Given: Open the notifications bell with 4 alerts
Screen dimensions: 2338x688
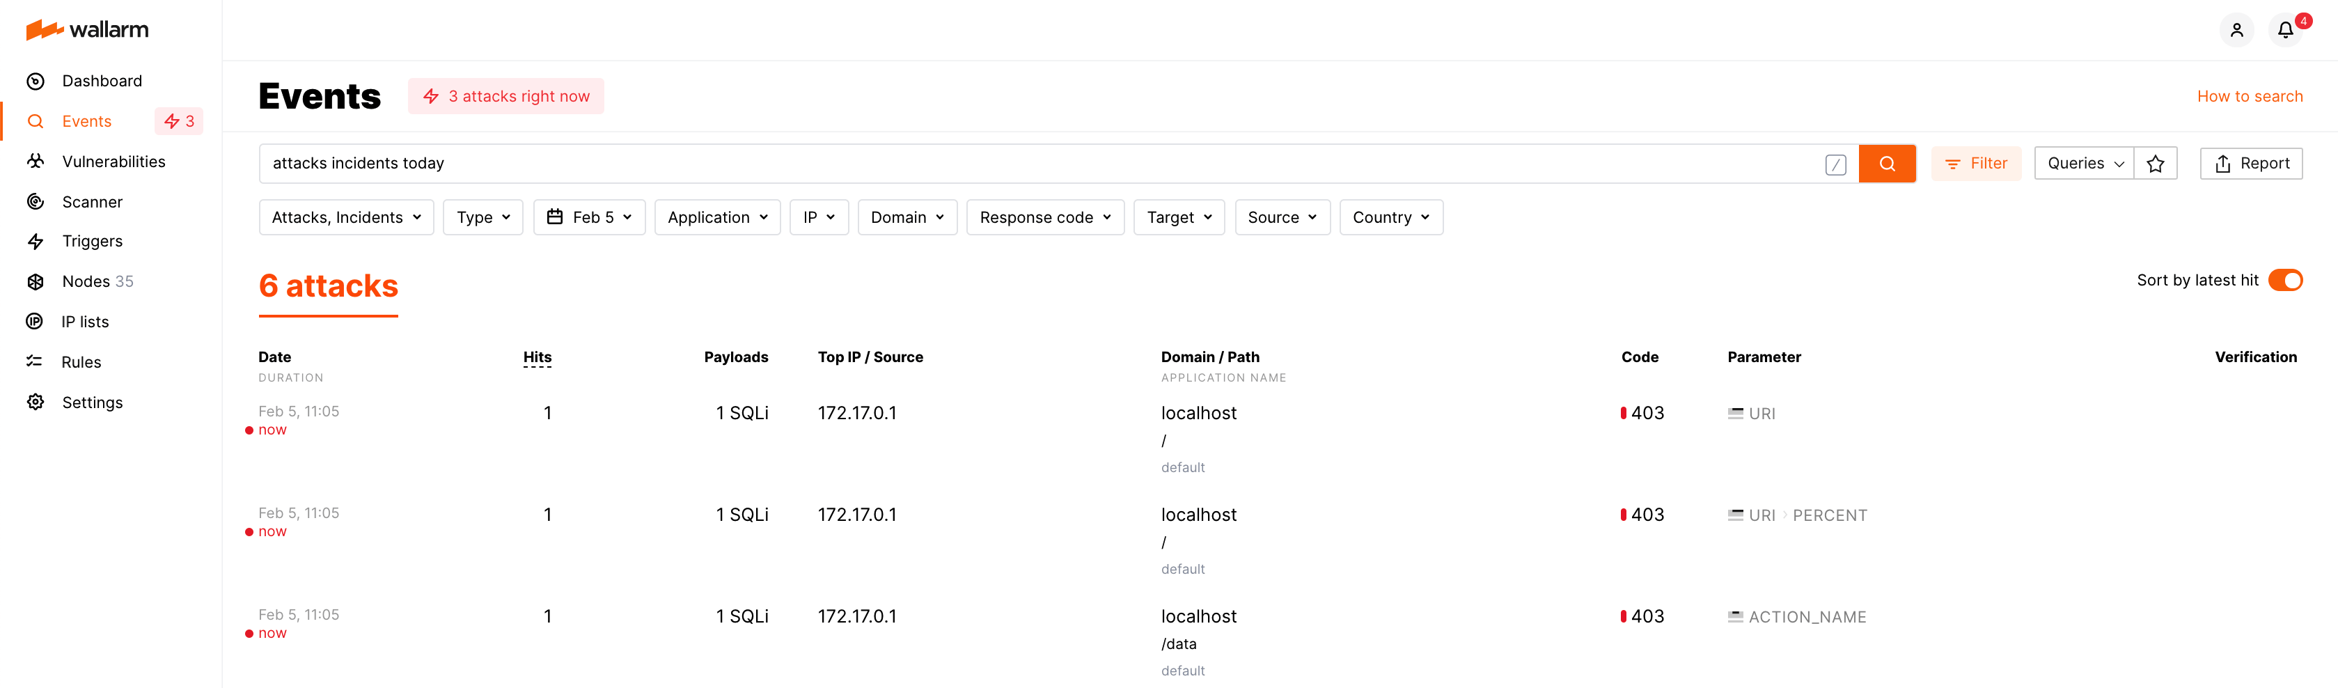Looking at the screenshot, I should tap(2285, 29).
